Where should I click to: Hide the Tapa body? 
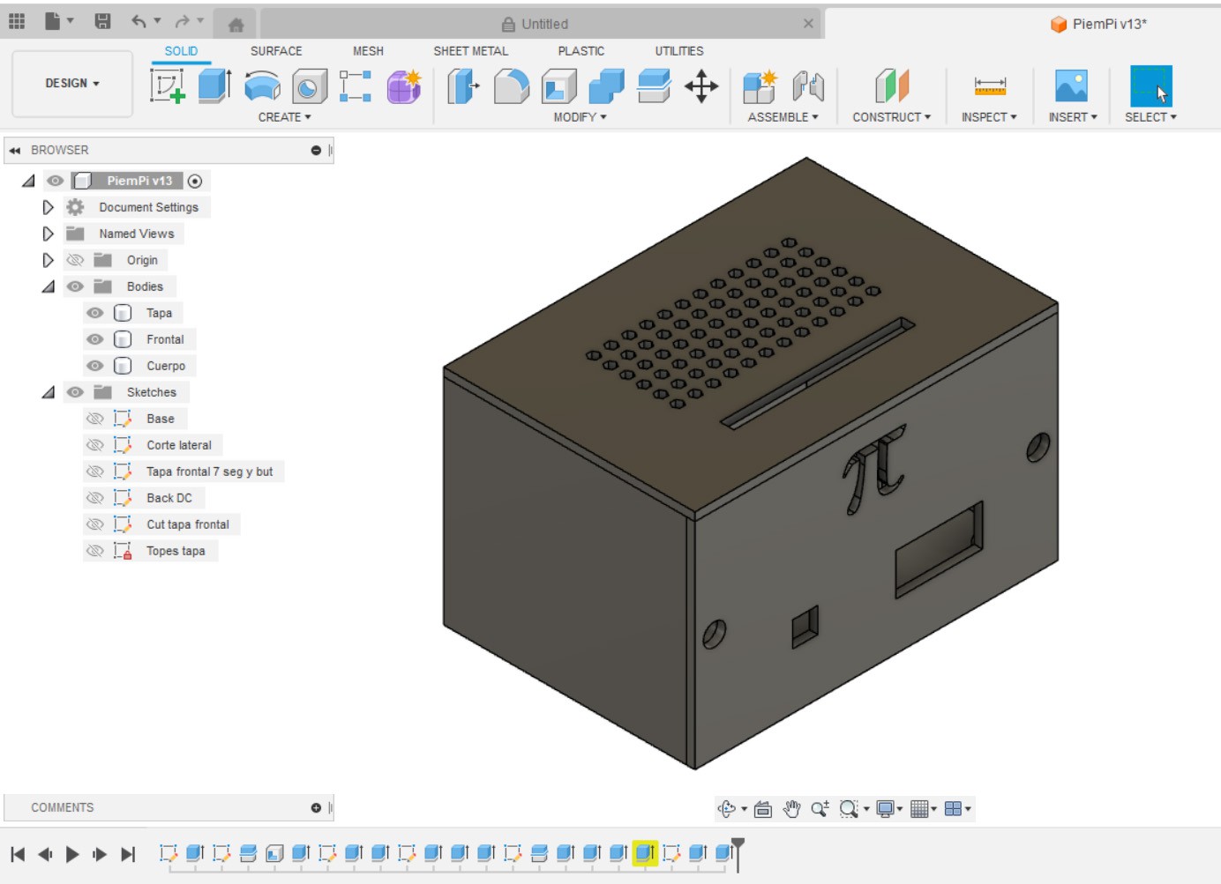tap(95, 313)
